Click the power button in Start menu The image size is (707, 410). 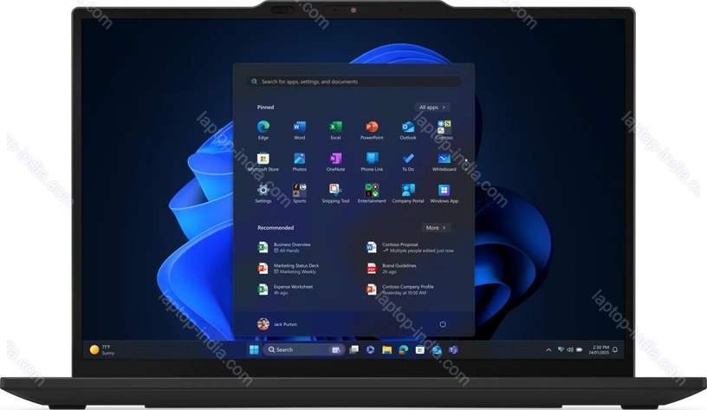click(x=443, y=323)
